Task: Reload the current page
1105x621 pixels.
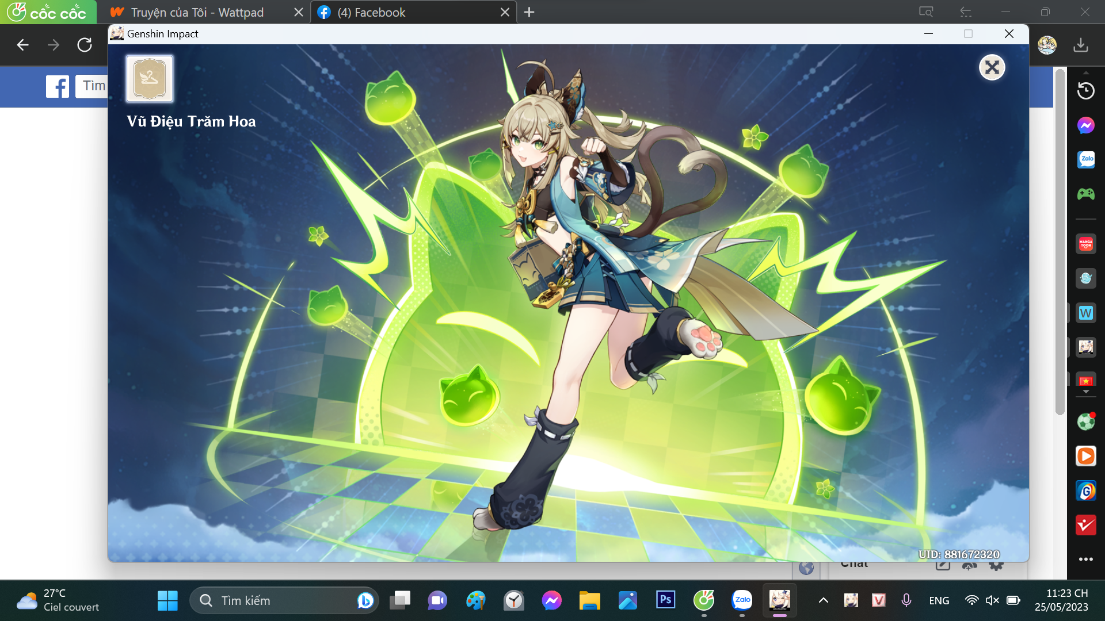Action: tap(85, 45)
